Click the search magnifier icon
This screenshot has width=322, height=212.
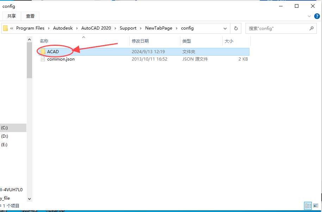click(311, 28)
